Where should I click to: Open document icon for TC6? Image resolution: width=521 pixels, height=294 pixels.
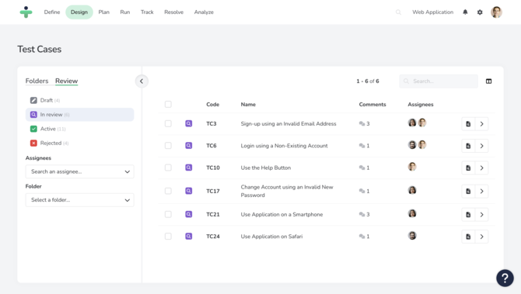click(468, 146)
